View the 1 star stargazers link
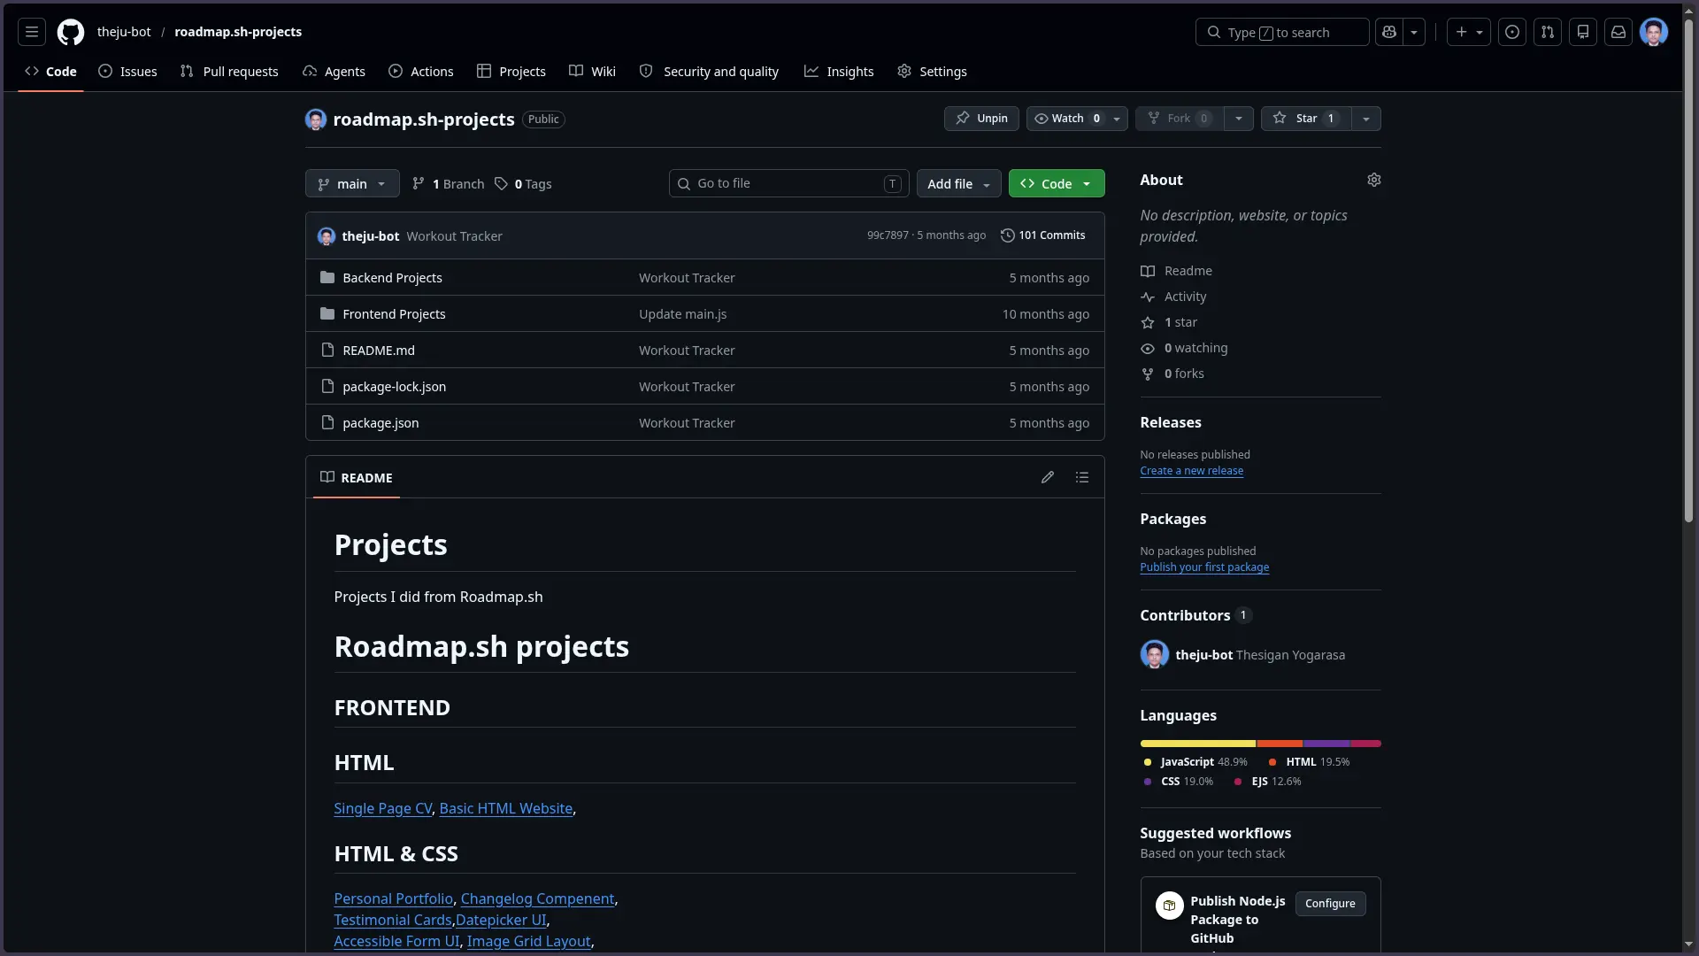 pyautogui.click(x=1169, y=322)
